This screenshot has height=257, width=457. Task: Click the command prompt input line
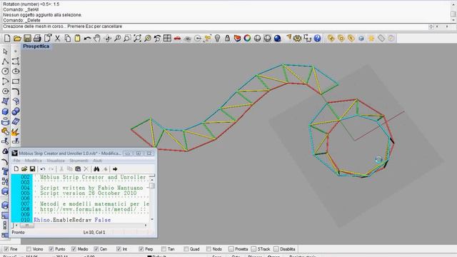click(x=215, y=26)
